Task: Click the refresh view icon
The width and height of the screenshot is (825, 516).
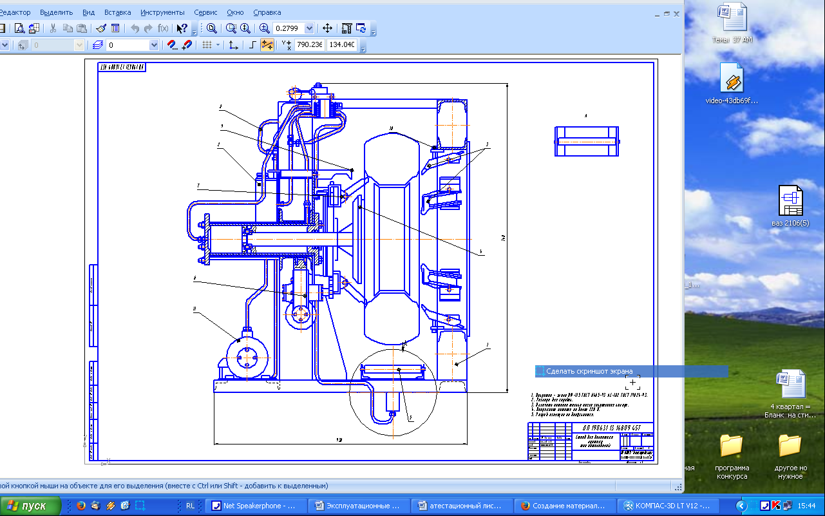Action: coord(361,28)
